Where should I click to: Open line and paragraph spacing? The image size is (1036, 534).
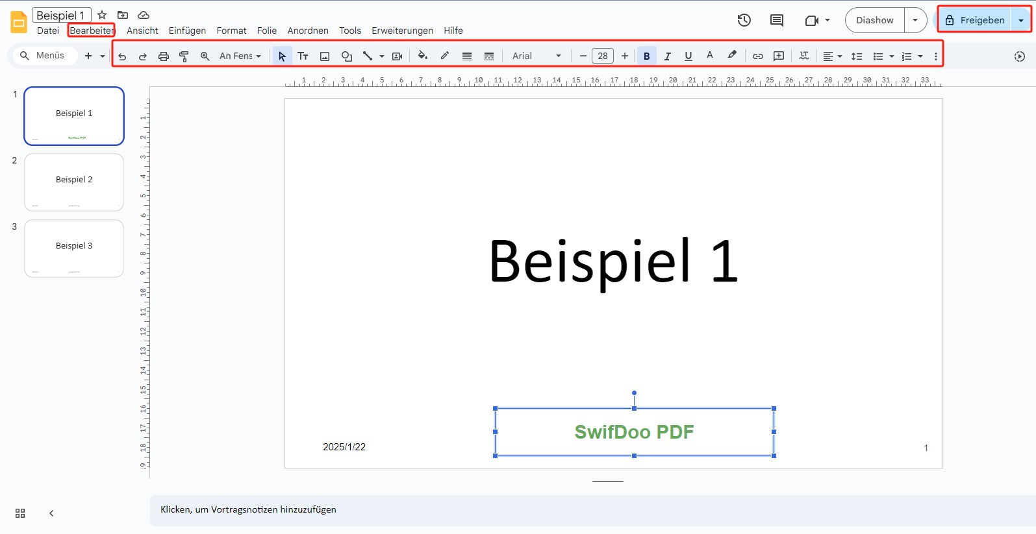(857, 56)
